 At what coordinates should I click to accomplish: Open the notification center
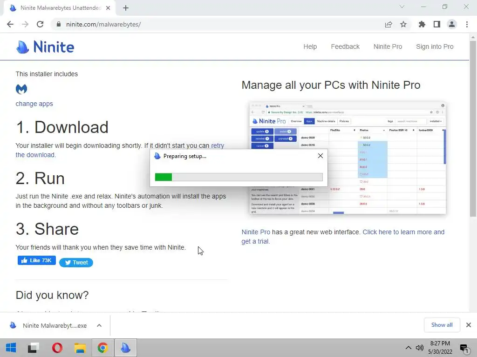click(464, 349)
